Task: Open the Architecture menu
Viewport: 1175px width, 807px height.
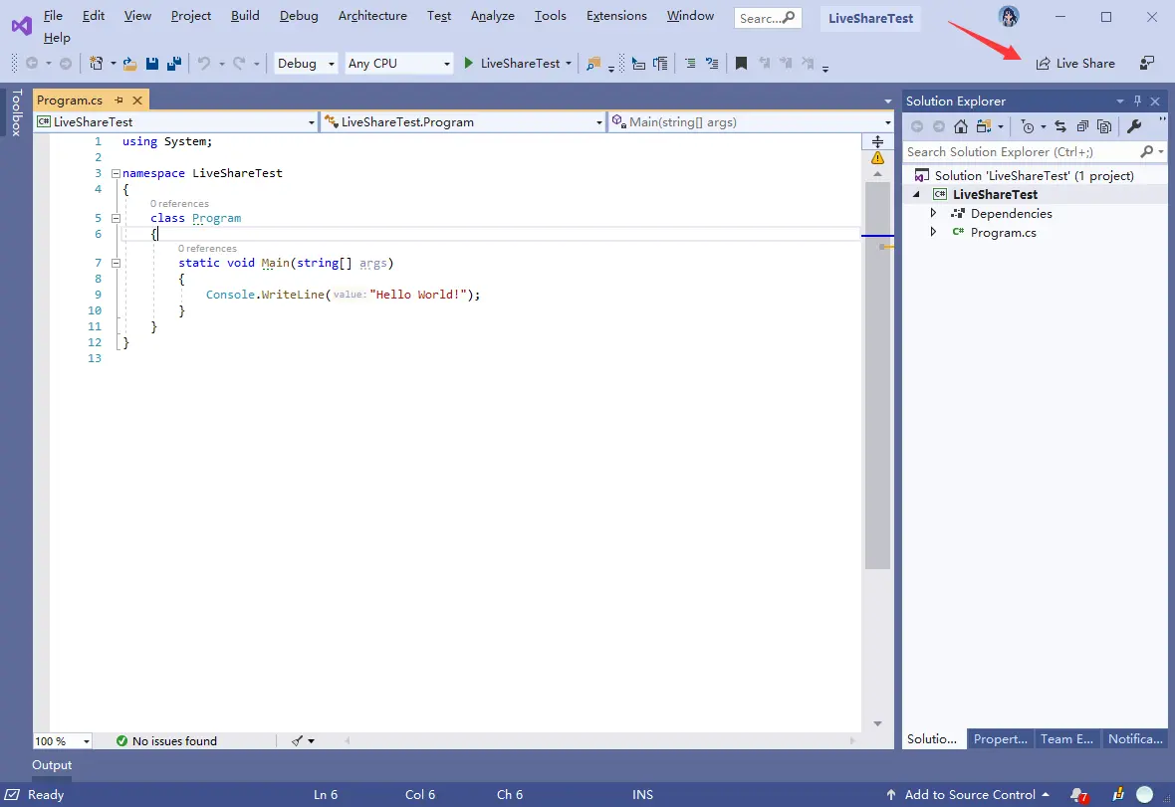Action: 372,16
